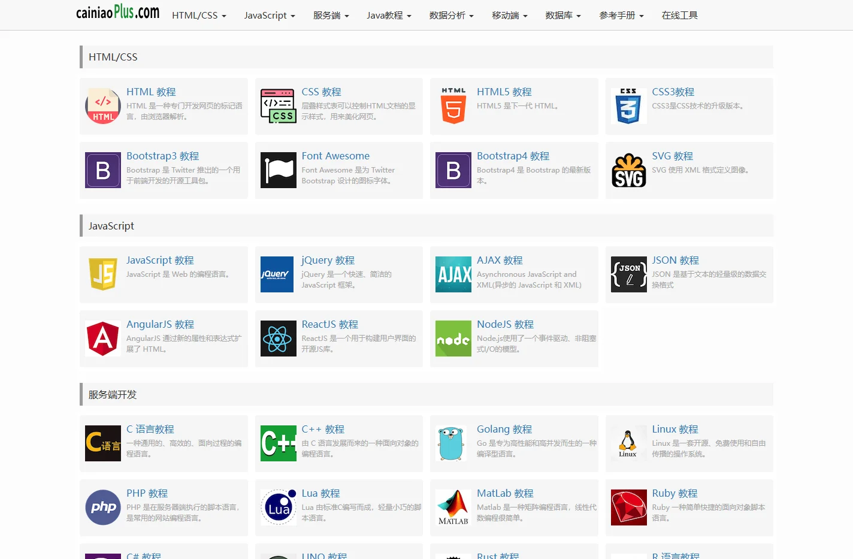Click the CSS tutorial icon
Viewport: 853px width, 559px height.
pos(279,106)
